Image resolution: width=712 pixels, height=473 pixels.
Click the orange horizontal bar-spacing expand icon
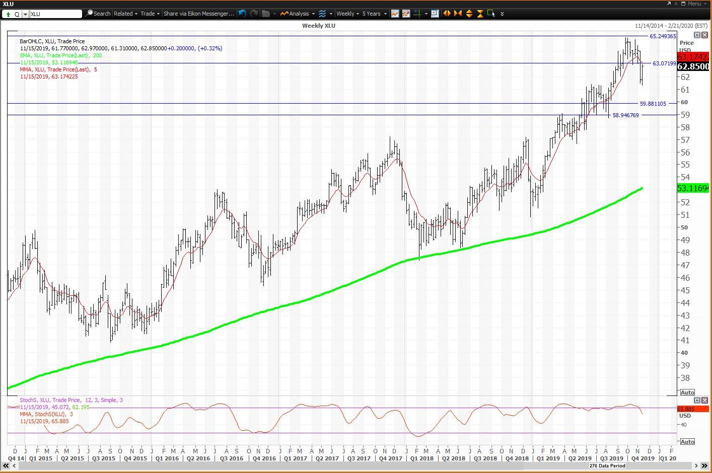(x=447, y=14)
